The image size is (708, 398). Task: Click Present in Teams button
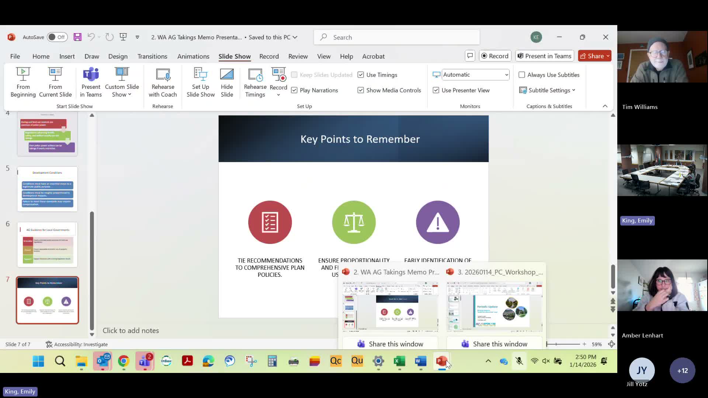545,56
